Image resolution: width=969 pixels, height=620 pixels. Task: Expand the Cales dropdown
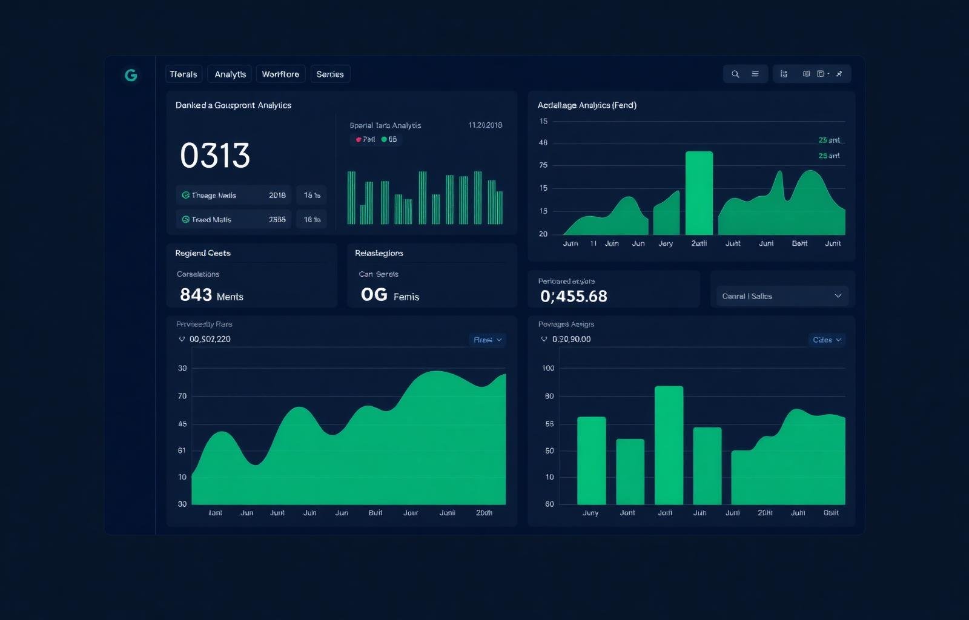click(827, 340)
